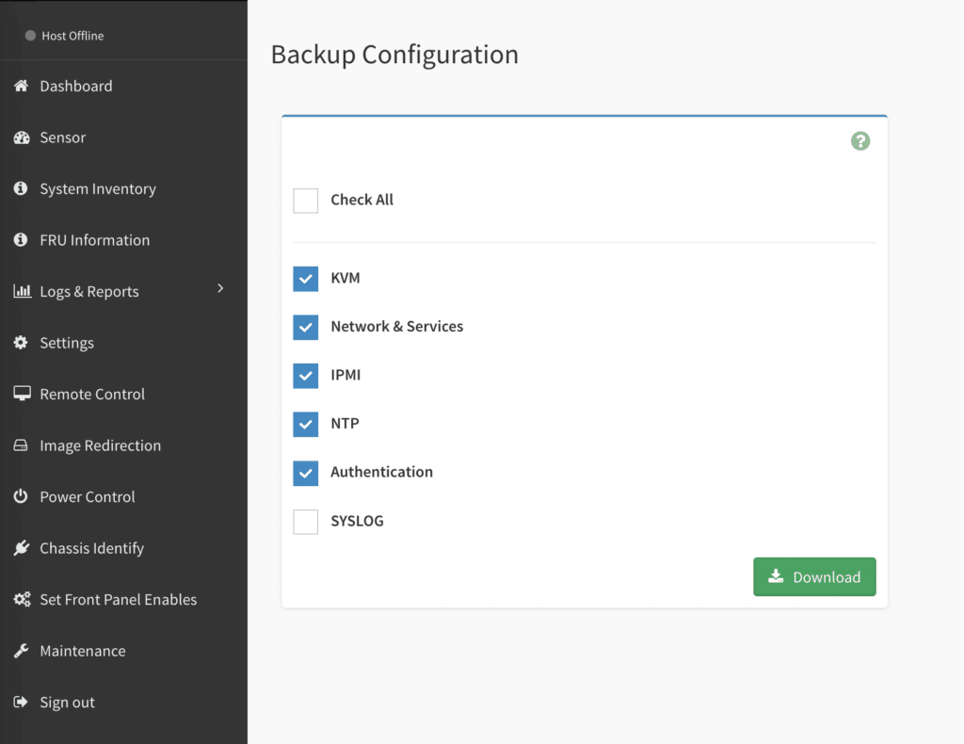Enable the Check All checkbox

point(305,200)
